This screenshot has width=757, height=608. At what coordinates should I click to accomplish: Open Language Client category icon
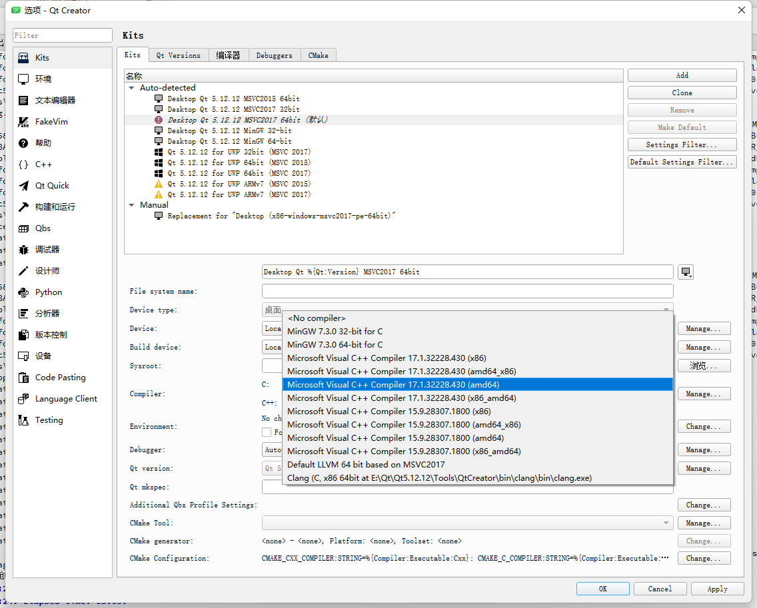tap(23, 399)
